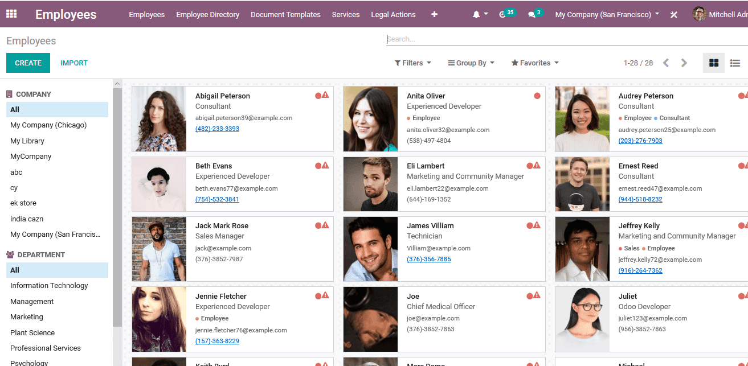Open the Employees menu item

pyautogui.click(x=147, y=14)
